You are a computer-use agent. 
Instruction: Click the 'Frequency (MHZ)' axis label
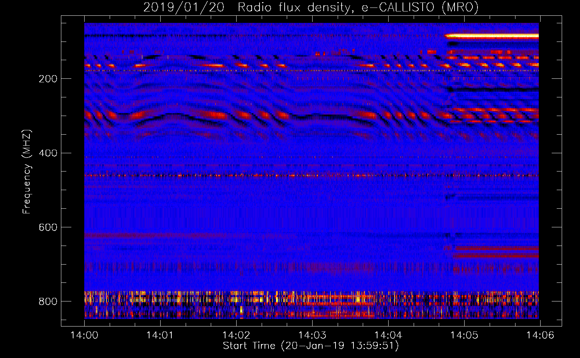(x=27, y=172)
